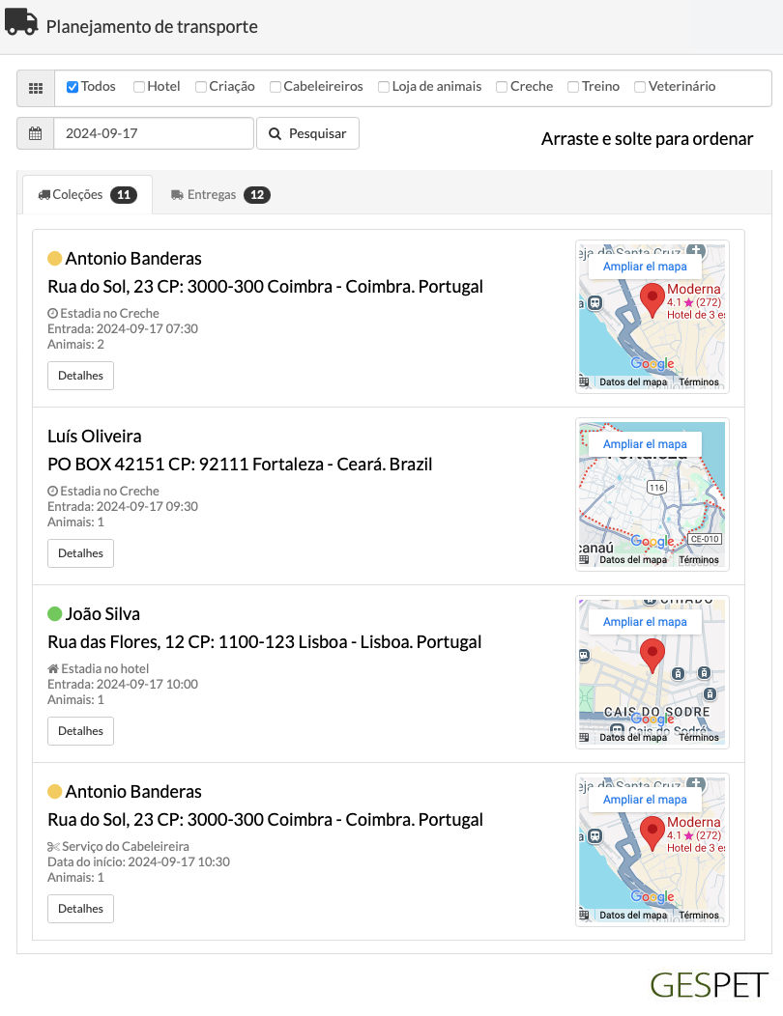The height and width of the screenshot is (1016, 783).
Task: Click the Pesquisar button
Action: coord(307,133)
